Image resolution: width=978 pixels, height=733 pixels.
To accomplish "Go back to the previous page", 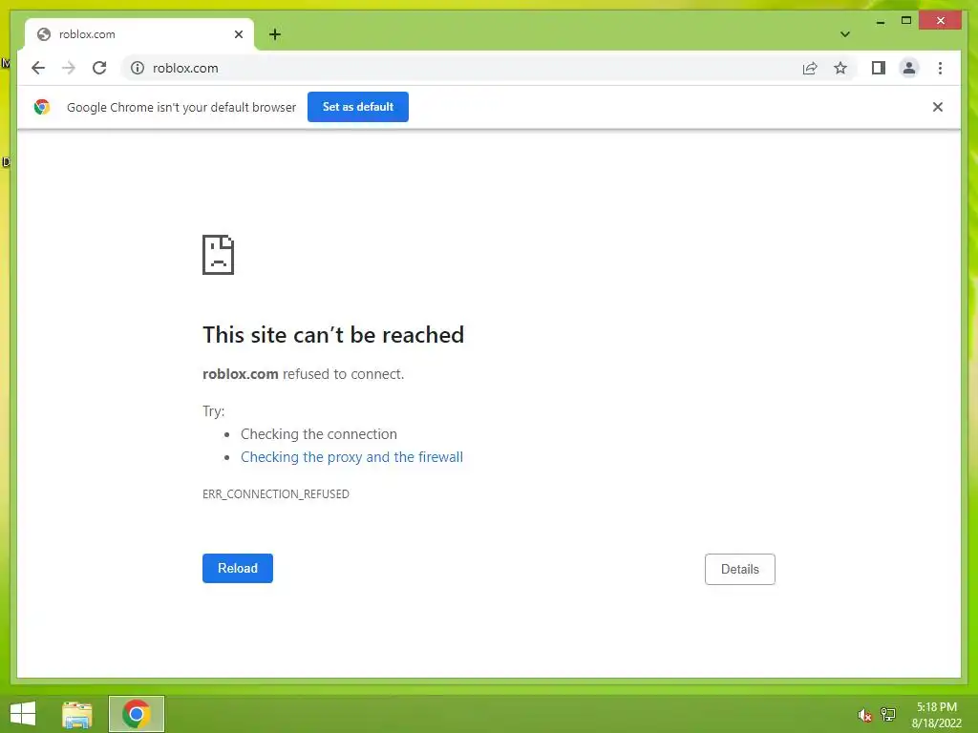I will coord(38,68).
